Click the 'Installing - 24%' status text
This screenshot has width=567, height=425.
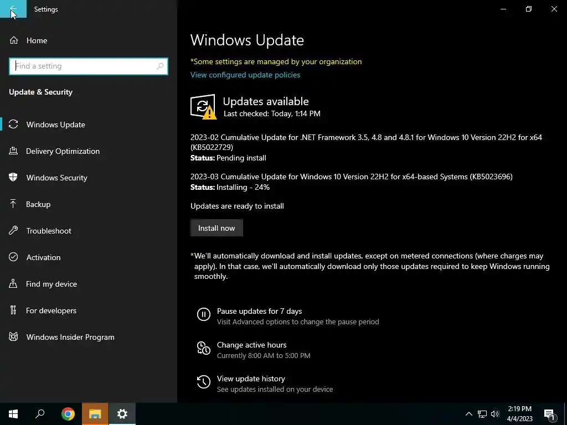click(x=243, y=187)
